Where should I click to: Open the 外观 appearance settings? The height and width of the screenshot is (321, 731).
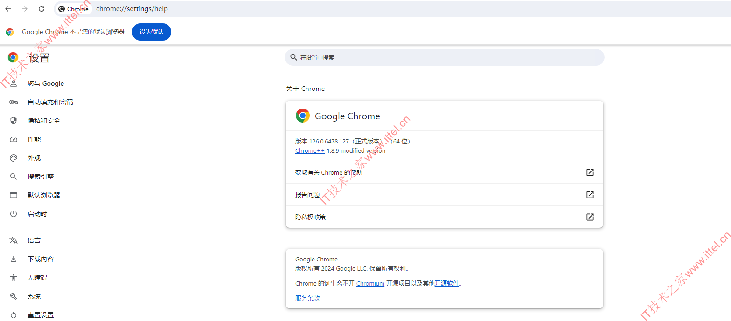click(34, 157)
